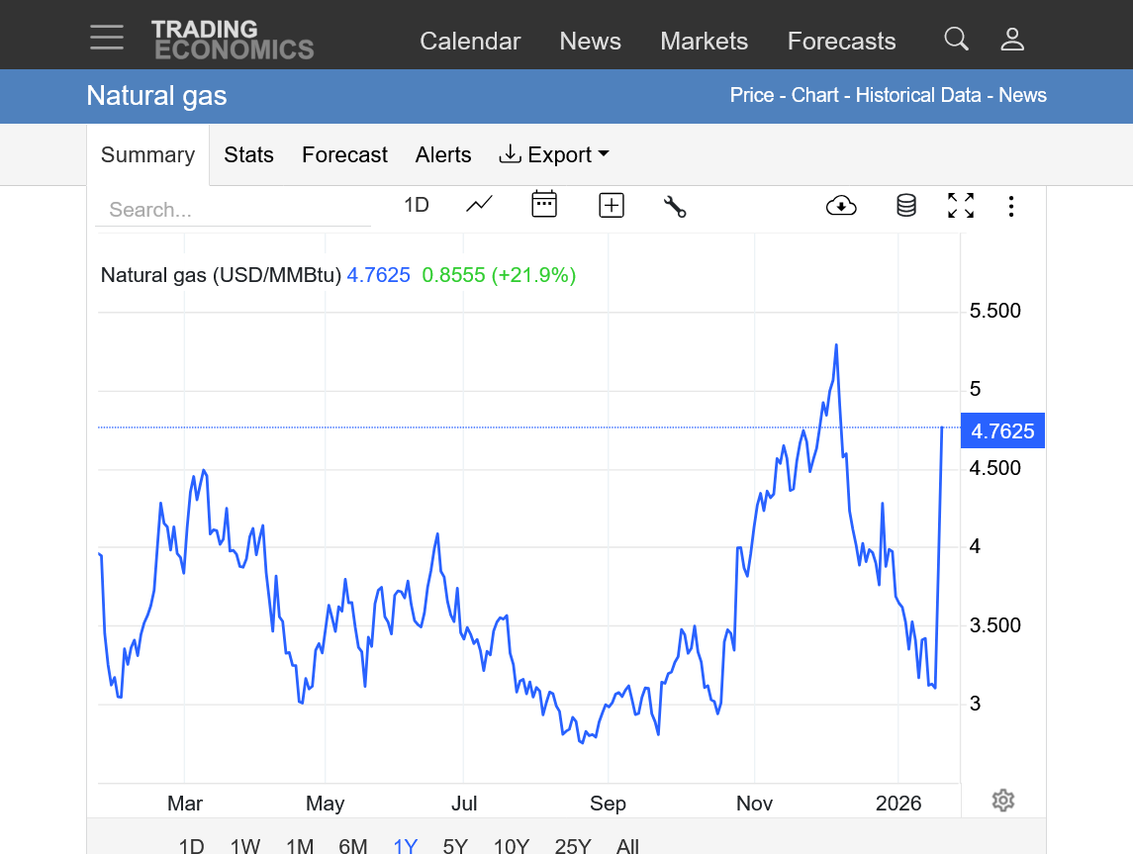Select the 5Y time range
Viewport: 1133px width, 854px height.
click(455, 845)
